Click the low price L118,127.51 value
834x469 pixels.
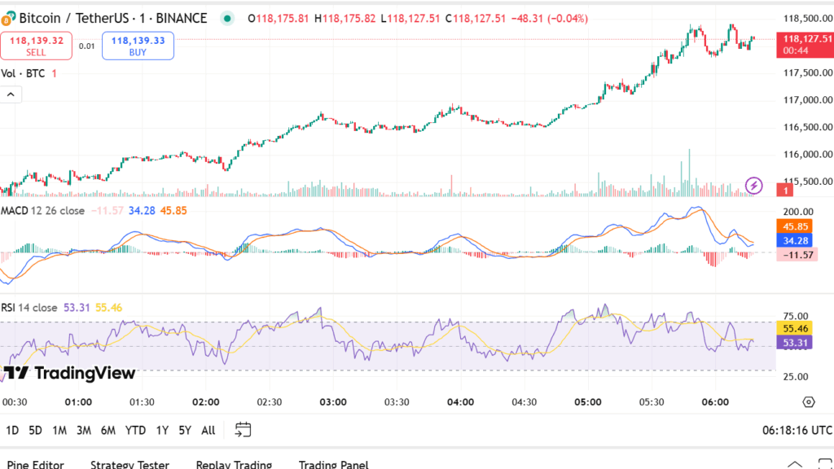pos(410,19)
